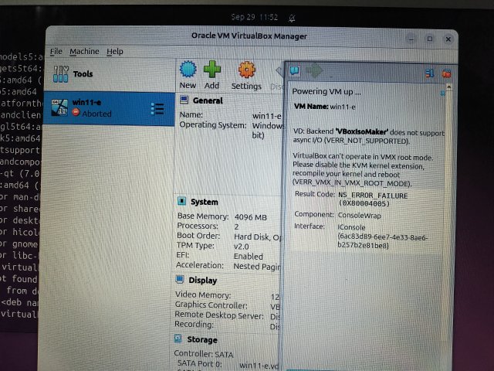Click the green Add machine icon
The height and width of the screenshot is (371, 494).
click(212, 71)
